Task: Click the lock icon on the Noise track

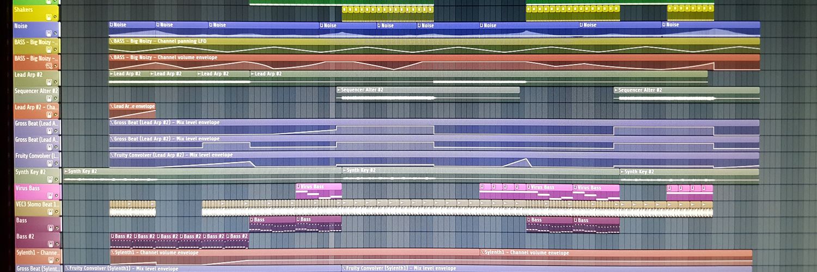Action: pyautogui.click(x=48, y=34)
